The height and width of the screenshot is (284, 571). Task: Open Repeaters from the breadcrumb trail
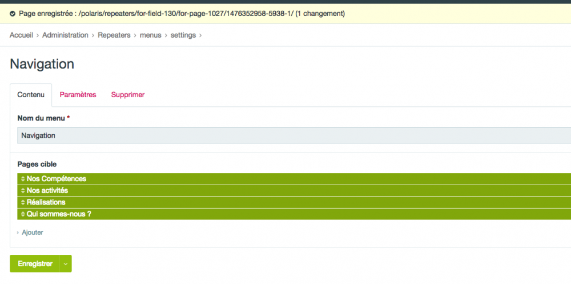coord(114,35)
